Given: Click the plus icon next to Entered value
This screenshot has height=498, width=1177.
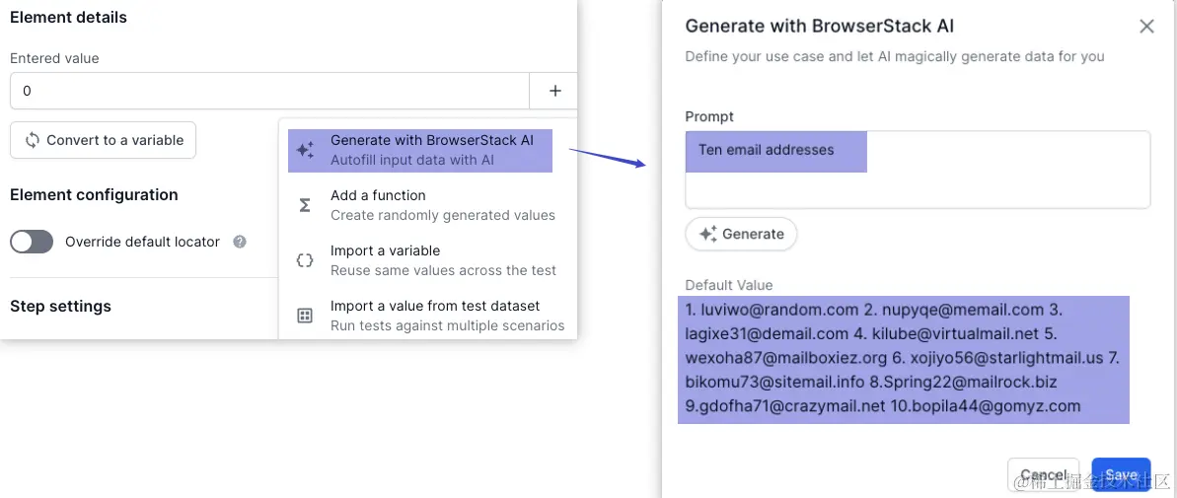Looking at the screenshot, I should pos(554,91).
